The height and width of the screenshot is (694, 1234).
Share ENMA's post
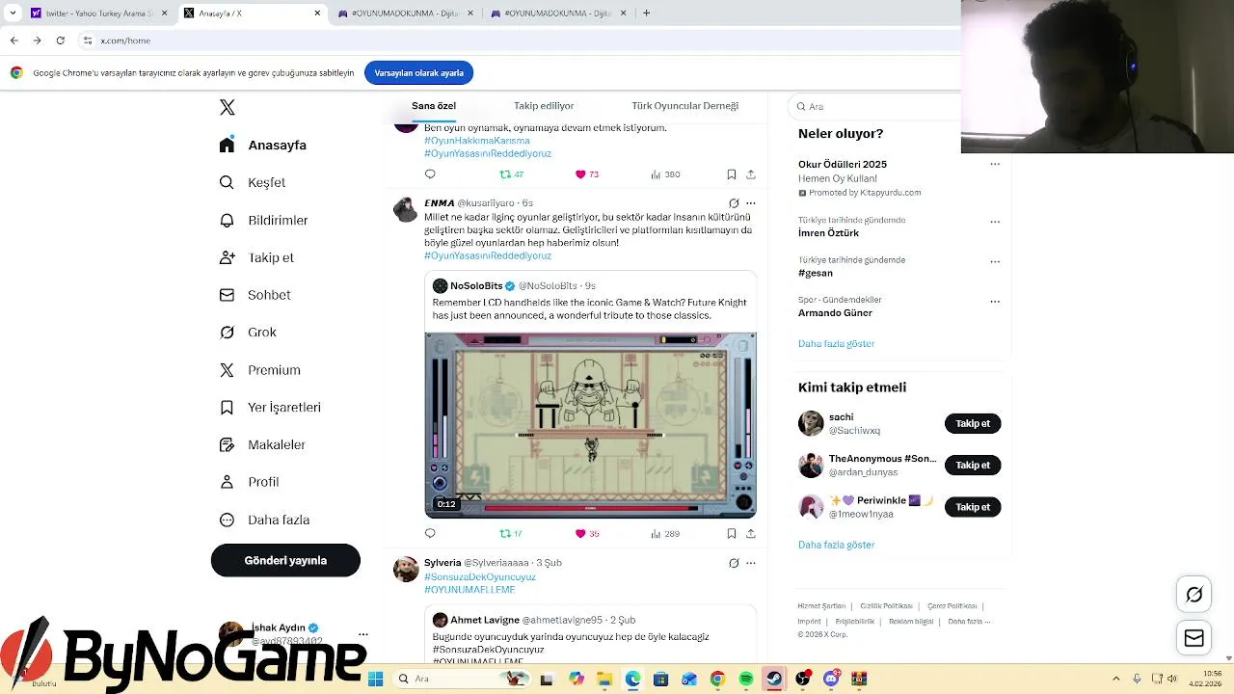click(x=751, y=533)
